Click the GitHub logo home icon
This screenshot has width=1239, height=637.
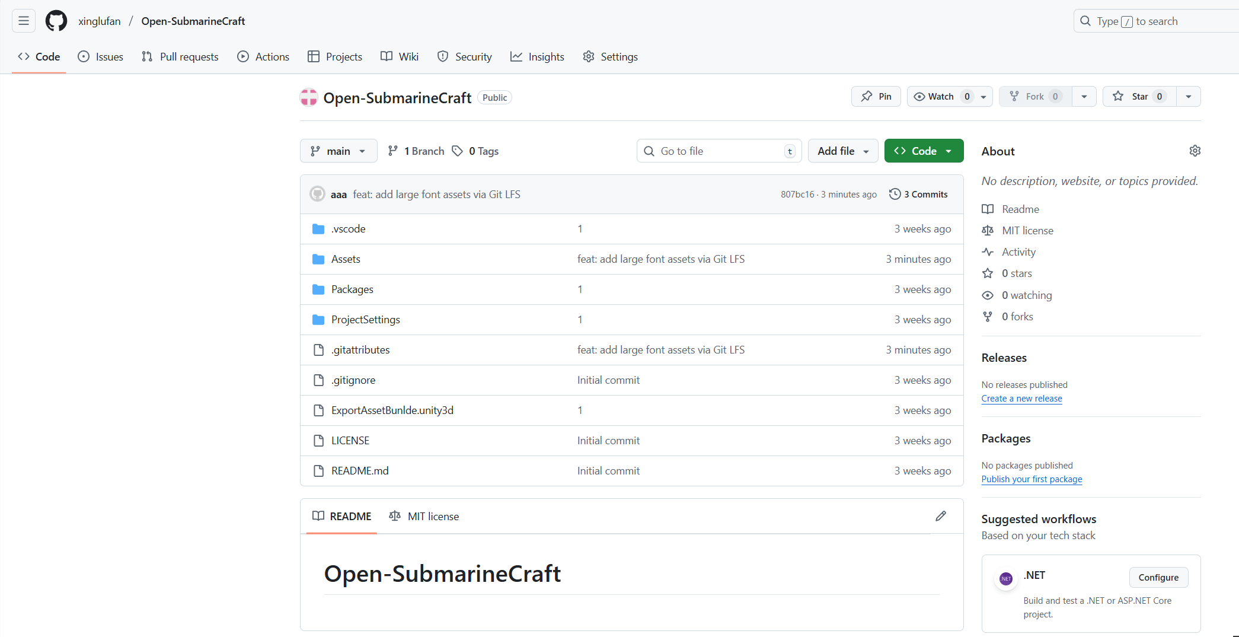[56, 21]
